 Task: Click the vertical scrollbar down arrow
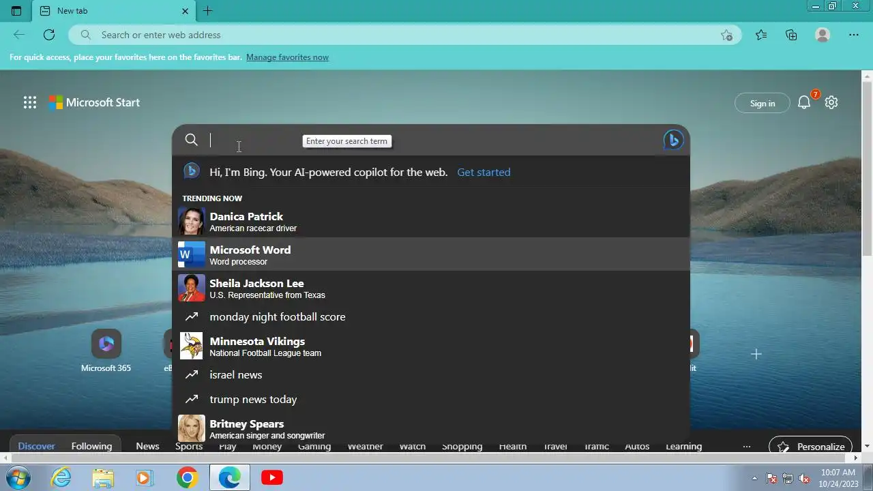coord(868,447)
